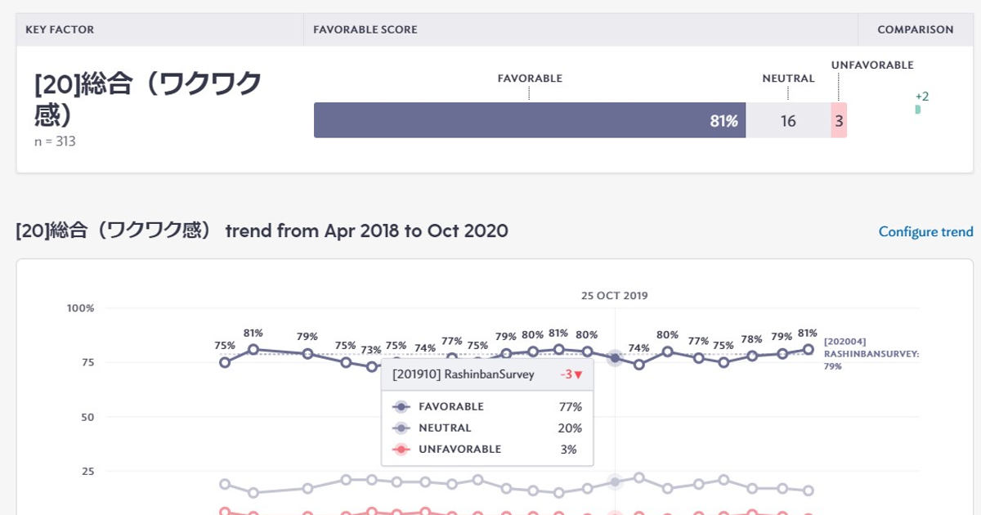
Task: Select the highlighted 25 Oct 2019 favorable point
Action: pyautogui.click(x=615, y=357)
